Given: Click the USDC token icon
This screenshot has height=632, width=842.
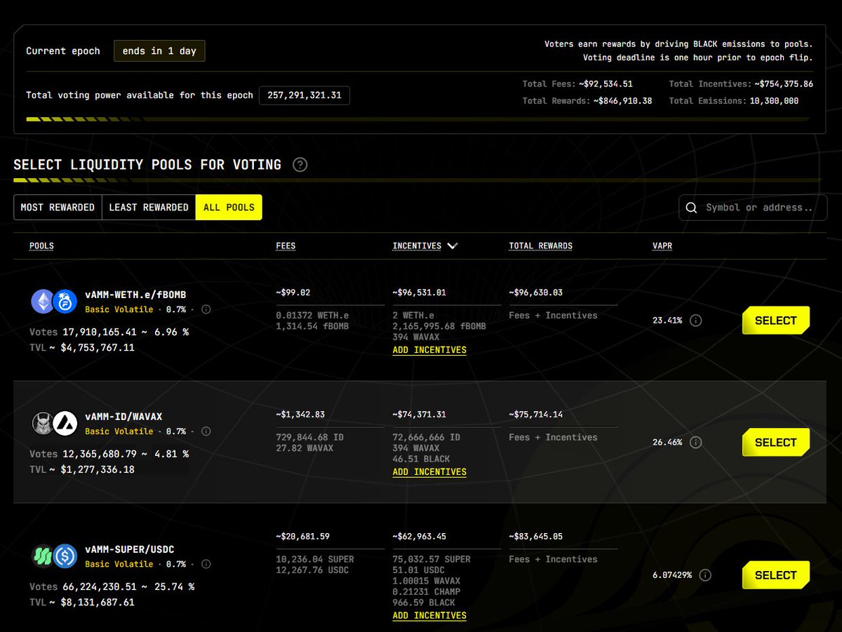Looking at the screenshot, I should (x=65, y=556).
